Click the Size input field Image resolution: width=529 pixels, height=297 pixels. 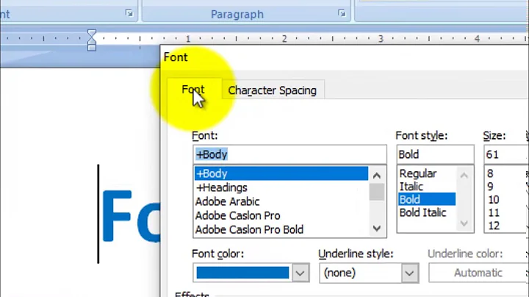click(x=506, y=154)
